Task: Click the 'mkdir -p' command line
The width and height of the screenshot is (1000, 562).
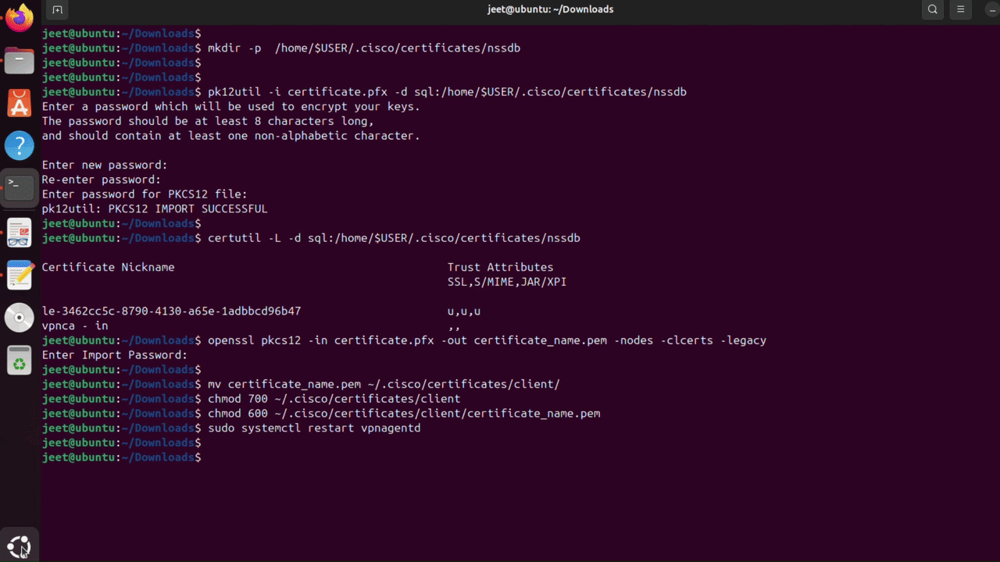Action: pos(364,48)
